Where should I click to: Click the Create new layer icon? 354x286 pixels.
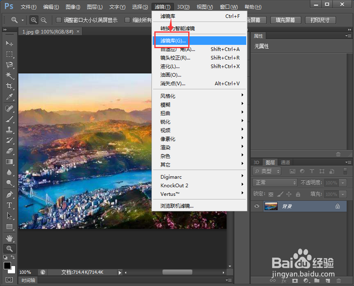pos(328,281)
